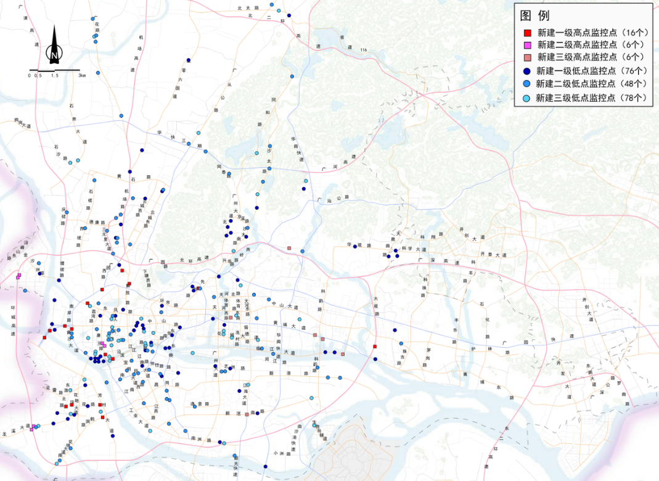Click the red square legend symbol for 新建一级高点监控点
This screenshot has height=481, width=659.
[x=527, y=32]
